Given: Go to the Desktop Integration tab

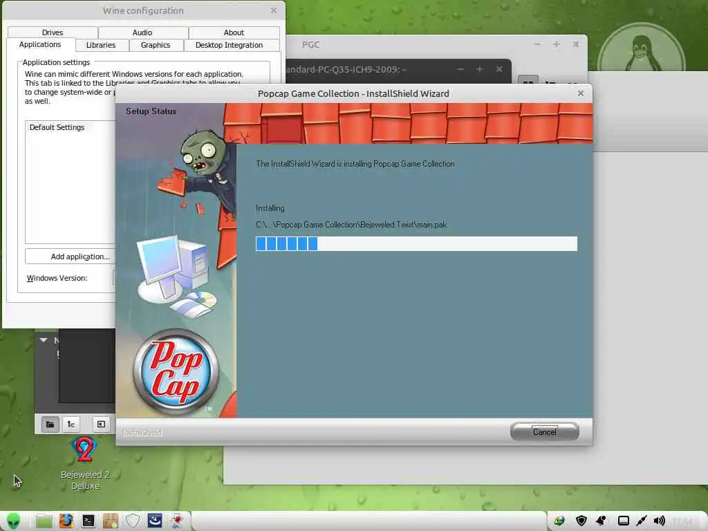Looking at the screenshot, I should pos(229,45).
